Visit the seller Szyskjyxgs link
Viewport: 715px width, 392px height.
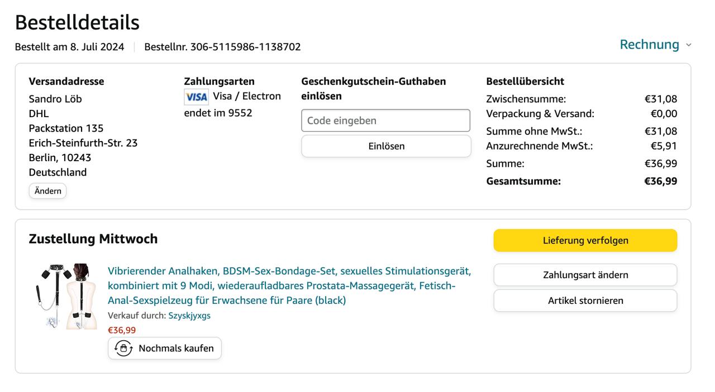(189, 316)
